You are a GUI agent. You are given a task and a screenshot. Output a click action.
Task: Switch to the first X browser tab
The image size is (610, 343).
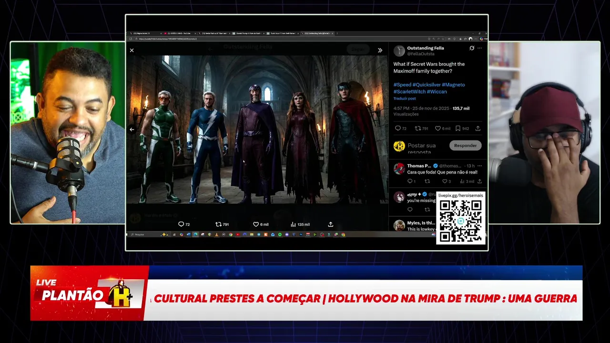(x=145, y=33)
